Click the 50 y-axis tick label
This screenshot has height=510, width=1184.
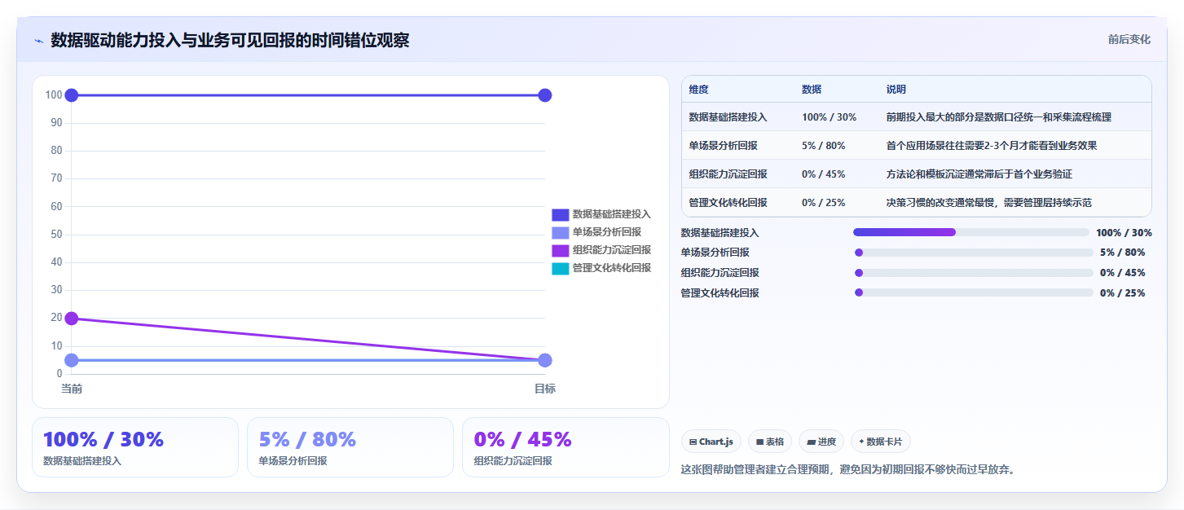point(56,235)
